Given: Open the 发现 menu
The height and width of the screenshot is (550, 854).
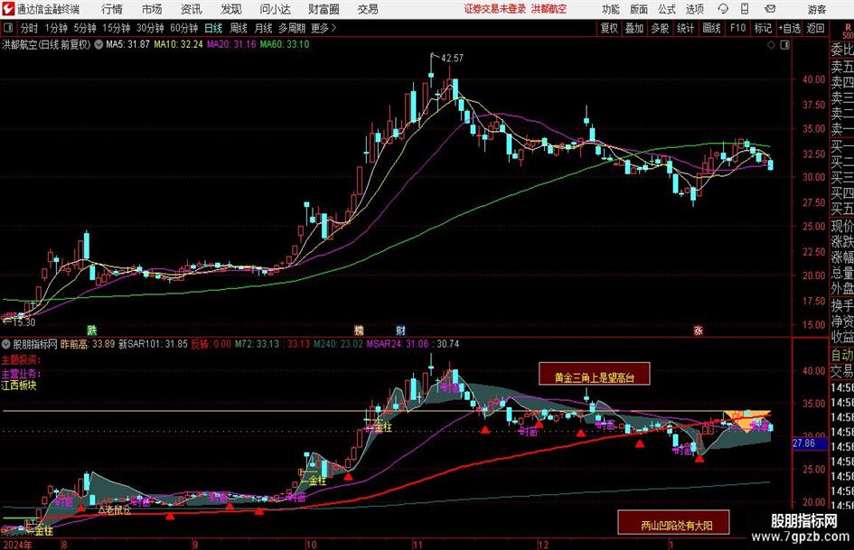Looking at the screenshot, I should 231,9.
